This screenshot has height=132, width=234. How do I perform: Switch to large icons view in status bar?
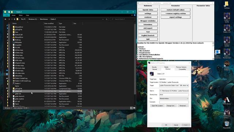[134, 108]
